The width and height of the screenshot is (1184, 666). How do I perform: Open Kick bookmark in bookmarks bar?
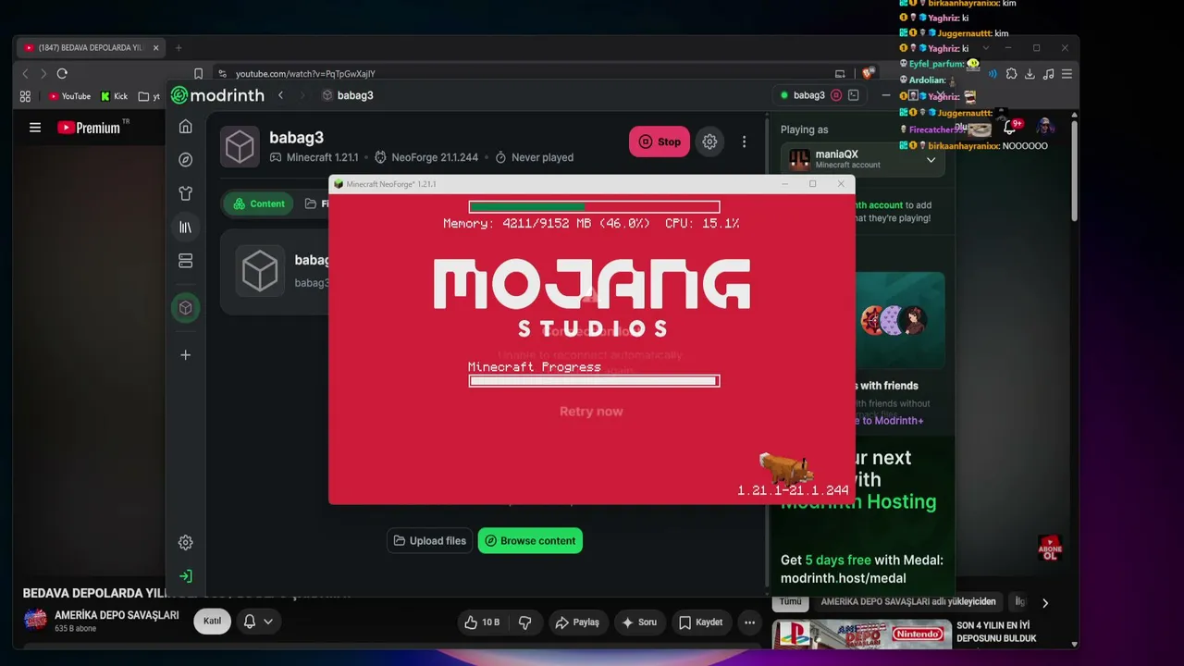click(114, 96)
